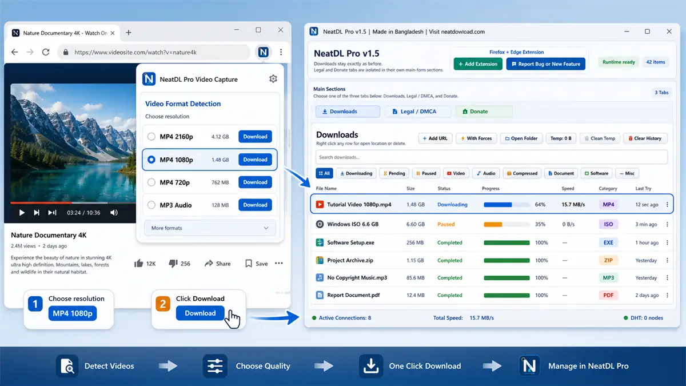Click the Tutorial Video download progress bar
Viewport: 686px width, 386px height.
[x=506, y=204]
